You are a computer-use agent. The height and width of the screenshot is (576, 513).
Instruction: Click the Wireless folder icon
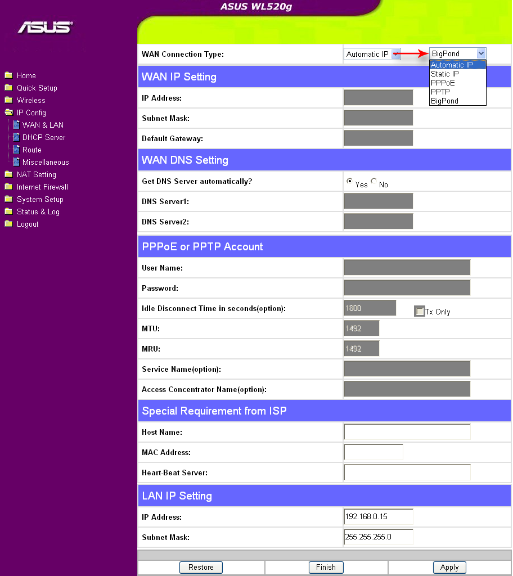(x=9, y=100)
